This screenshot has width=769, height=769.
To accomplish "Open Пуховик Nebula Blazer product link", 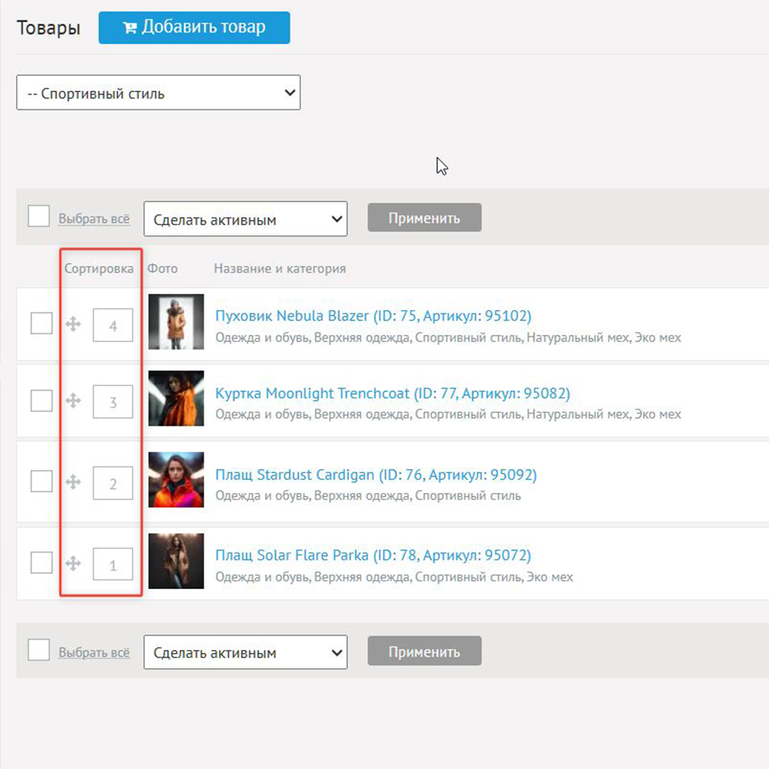I will 373,316.
